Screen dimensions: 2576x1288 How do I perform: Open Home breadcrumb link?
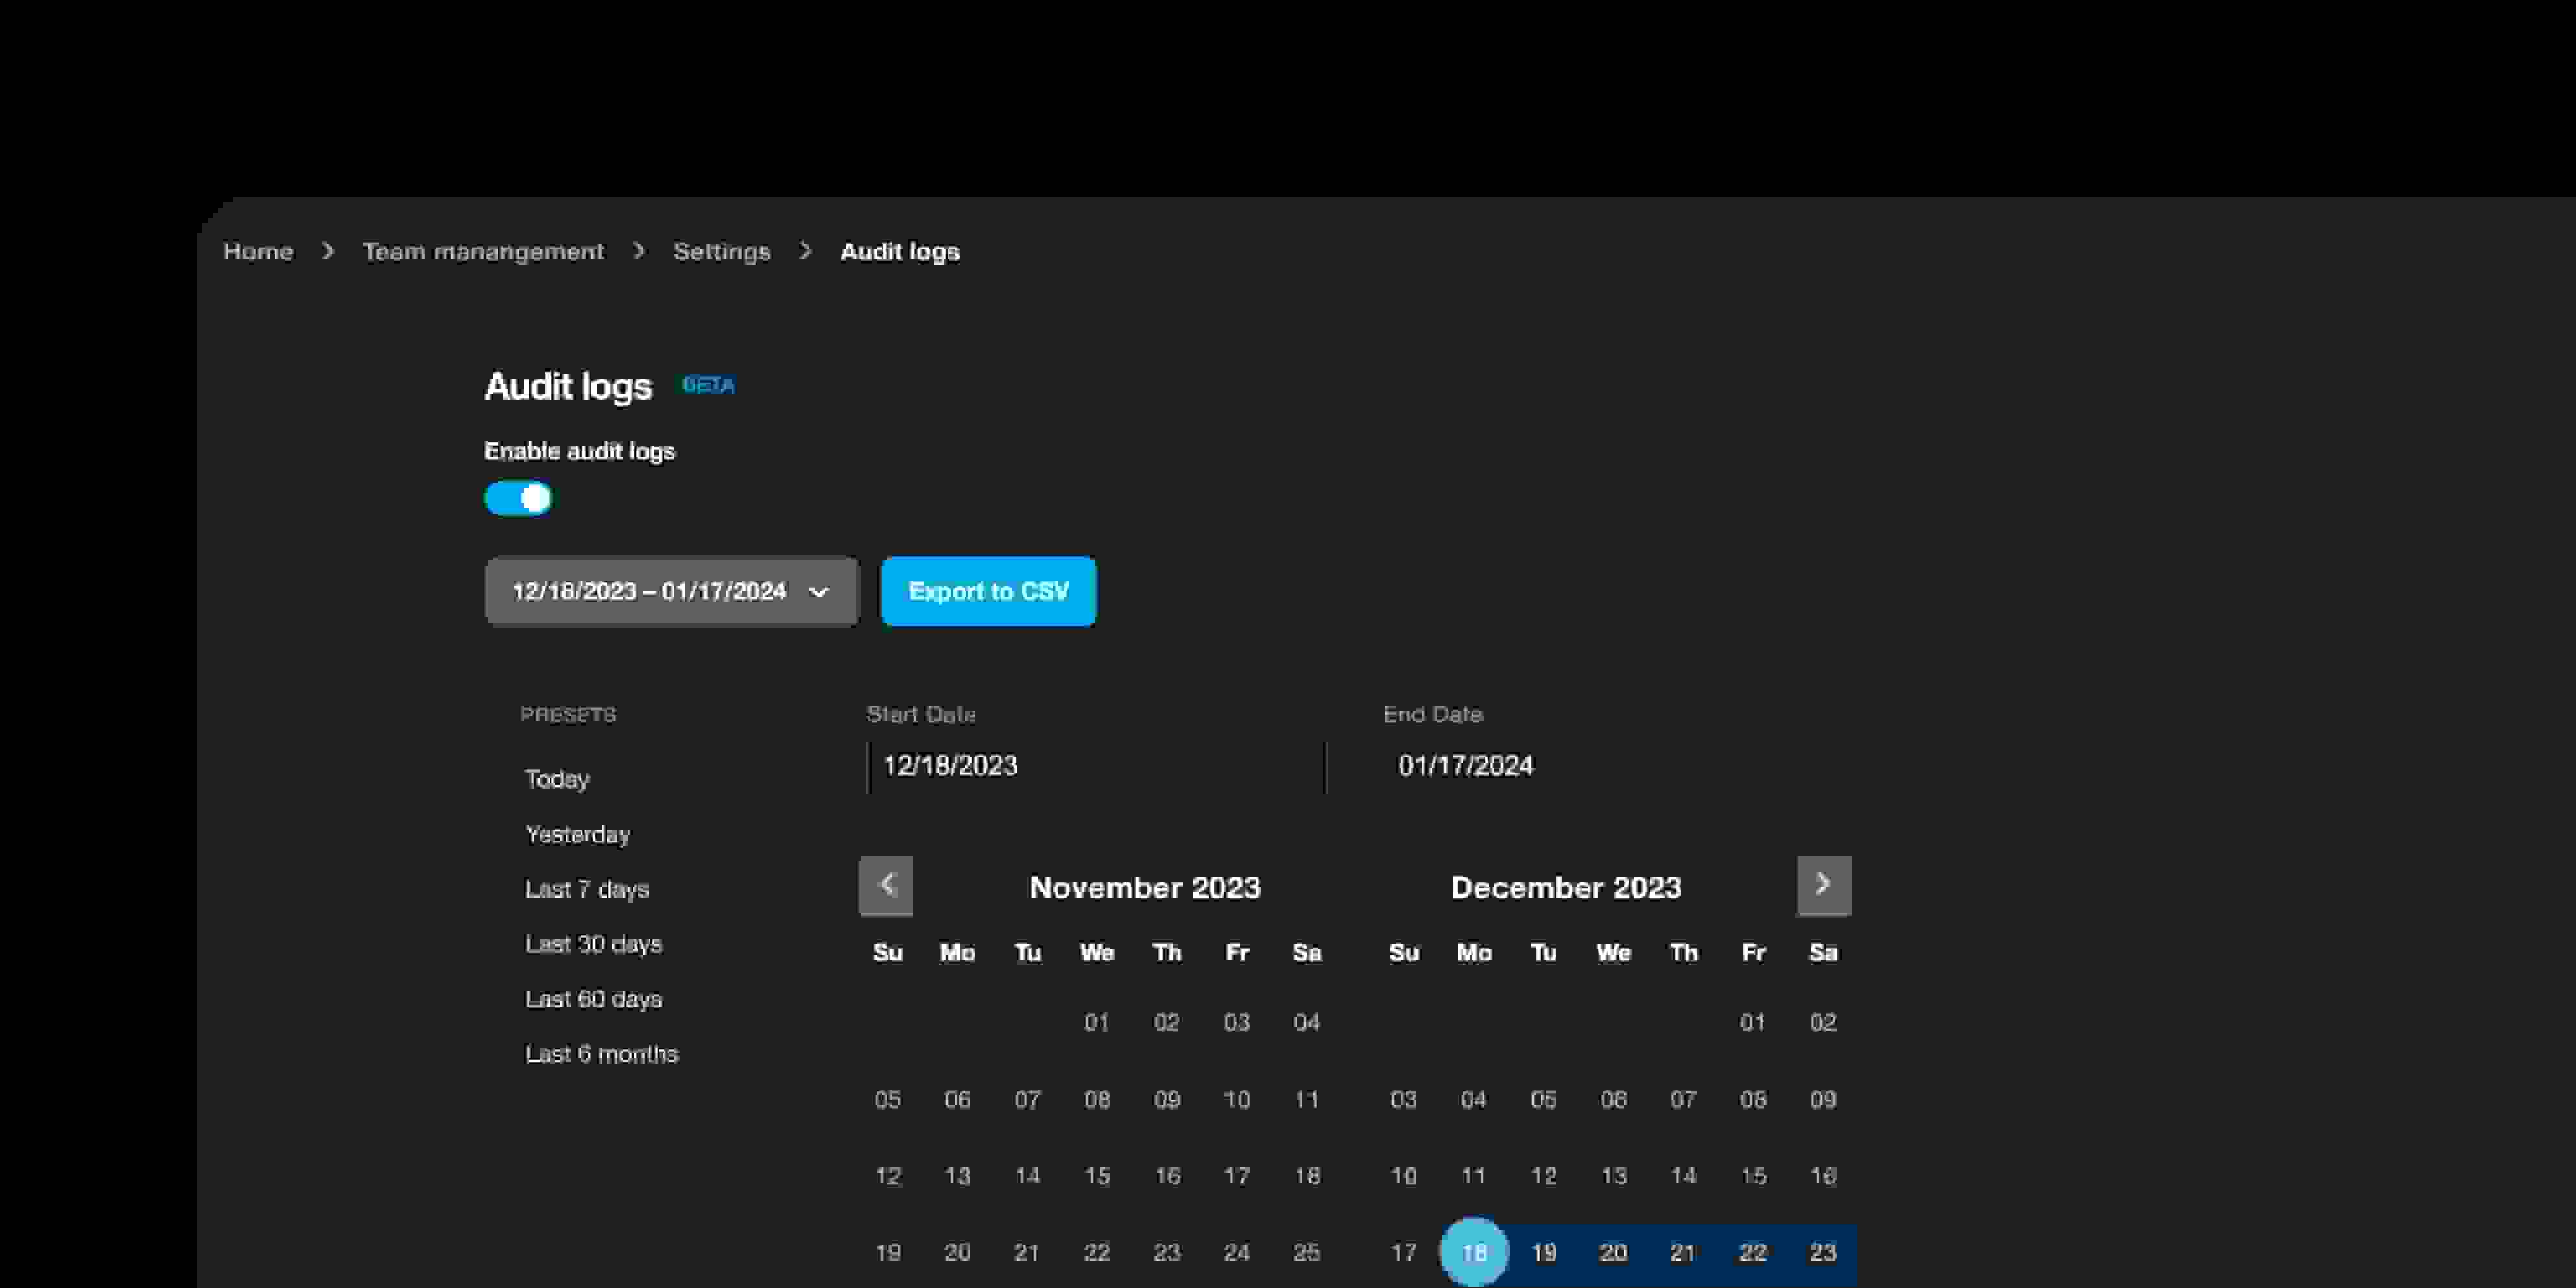point(258,251)
